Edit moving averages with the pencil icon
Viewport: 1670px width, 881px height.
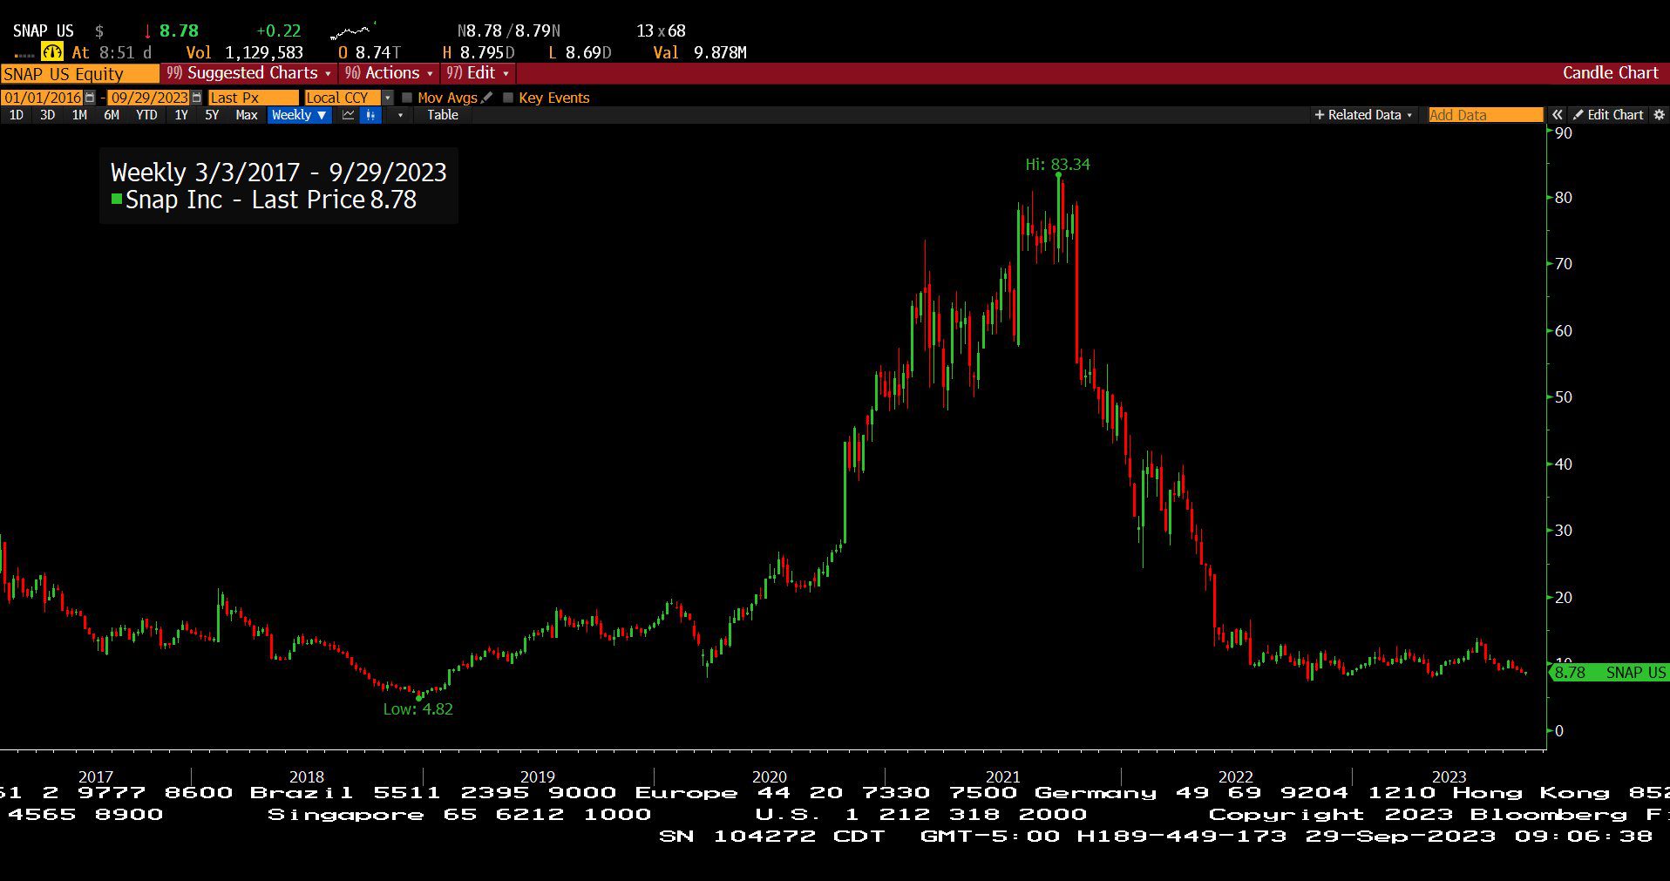point(486,98)
